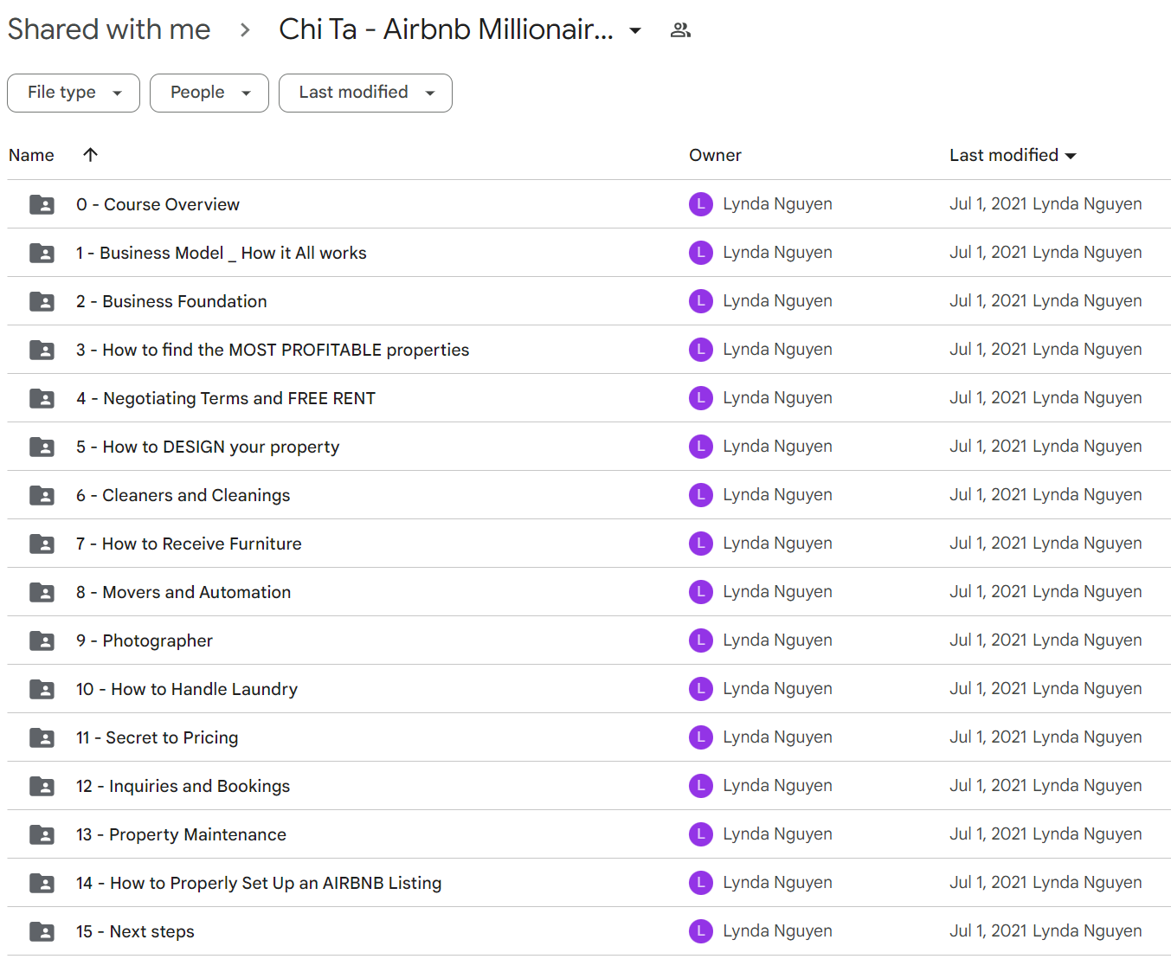Open Last modified column sort dropdown
Image resolution: width=1171 pixels, height=959 pixels.
pyautogui.click(x=1071, y=156)
